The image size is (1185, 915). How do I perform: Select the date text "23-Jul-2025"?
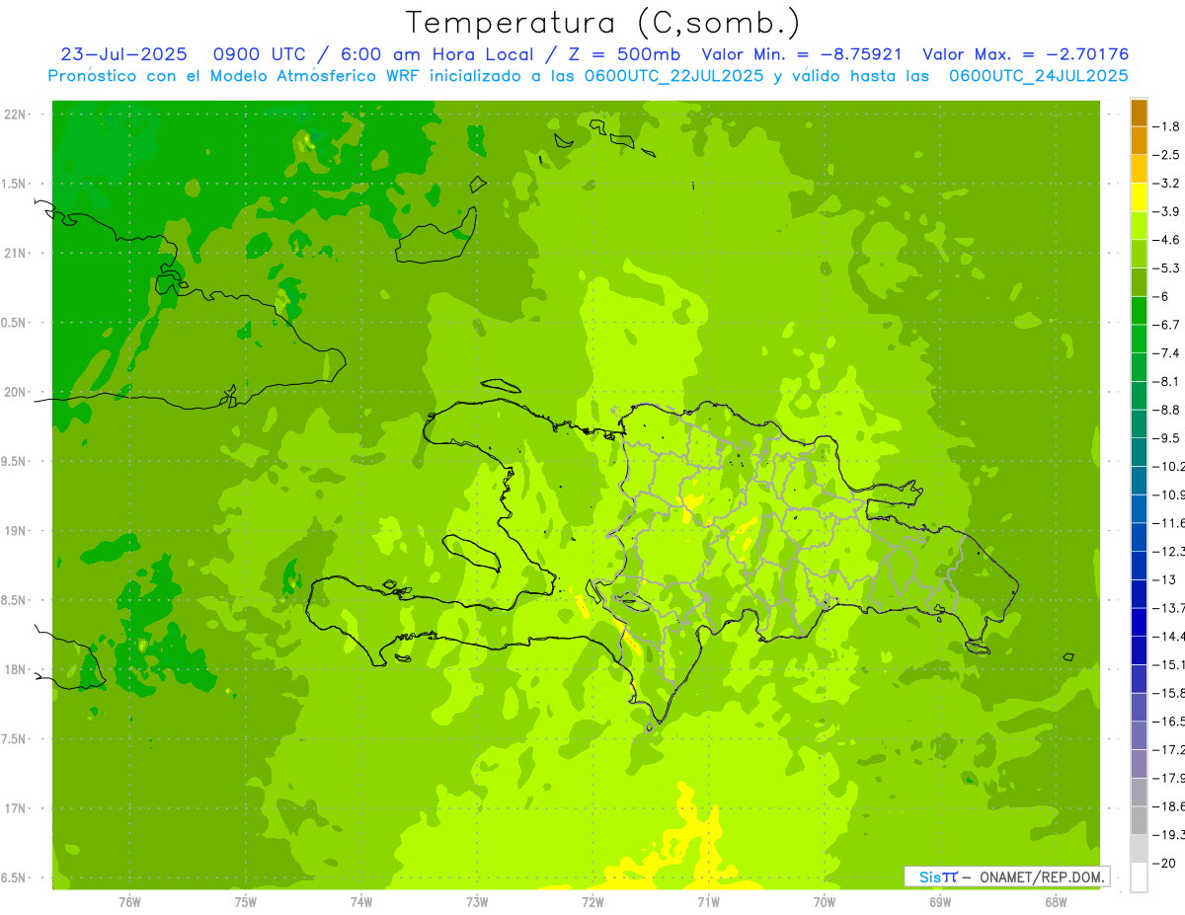[x=123, y=54]
